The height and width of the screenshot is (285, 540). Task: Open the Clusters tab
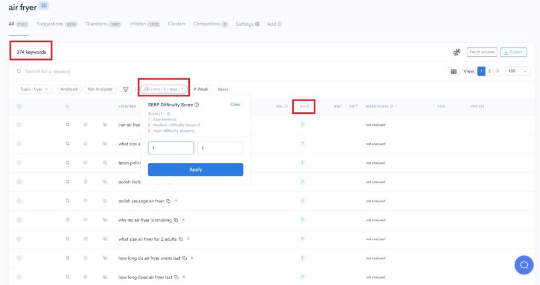point(177,24)
